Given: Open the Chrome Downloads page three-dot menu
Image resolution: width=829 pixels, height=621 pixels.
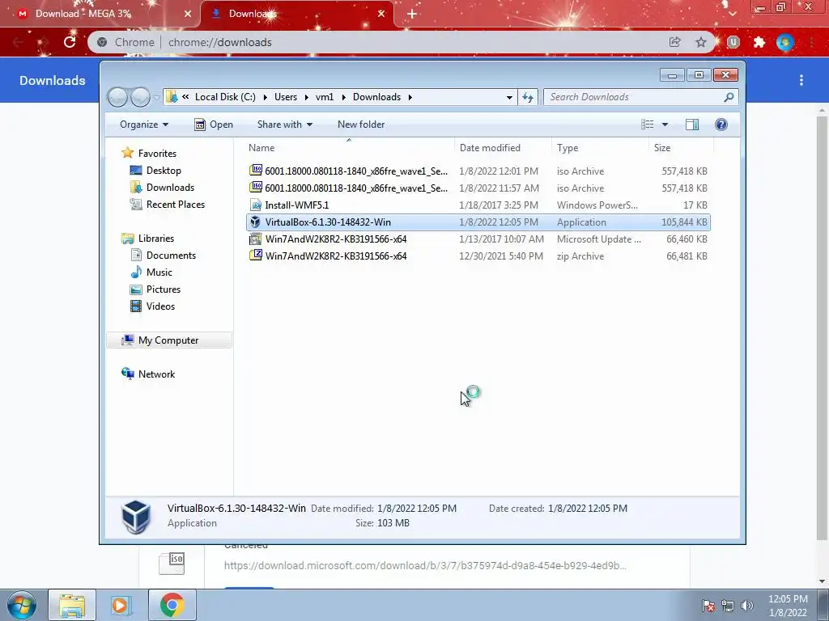Looking at the screenshot, I should click(801, 80).
